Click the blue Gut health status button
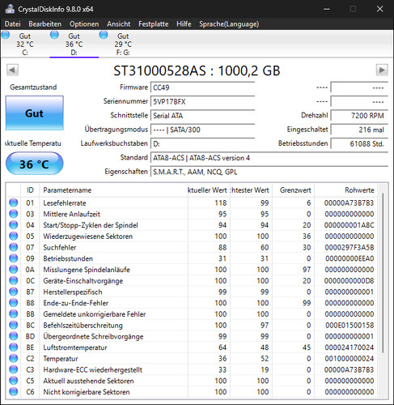This screenshot has width=394, height=405. tap(35, 113)
